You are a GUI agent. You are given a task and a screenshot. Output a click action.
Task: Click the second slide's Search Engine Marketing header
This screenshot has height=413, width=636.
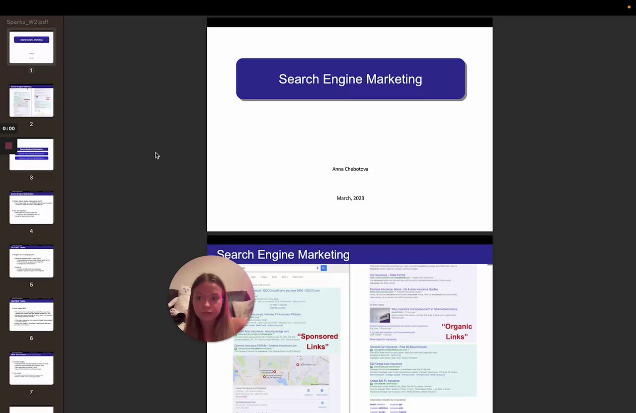(283, 255)
